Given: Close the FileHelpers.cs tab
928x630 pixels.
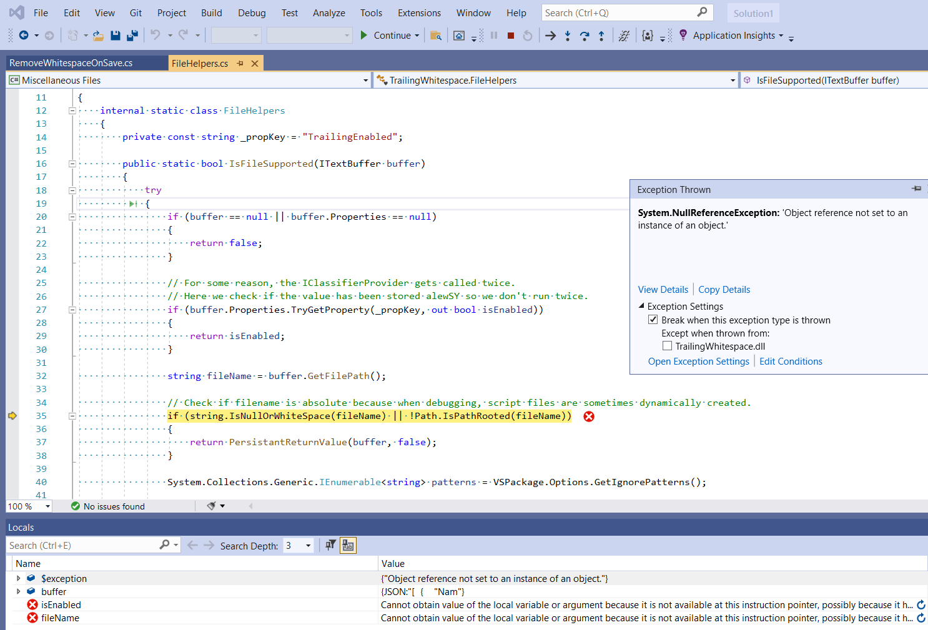Looking at the screenshot, I should 255,63.
